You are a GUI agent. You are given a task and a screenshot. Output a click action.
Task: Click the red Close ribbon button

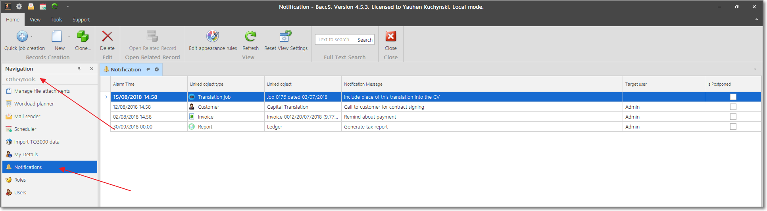point(391,36)
